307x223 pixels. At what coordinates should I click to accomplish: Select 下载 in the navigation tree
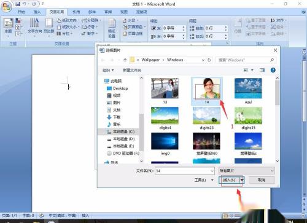(114, 117)
